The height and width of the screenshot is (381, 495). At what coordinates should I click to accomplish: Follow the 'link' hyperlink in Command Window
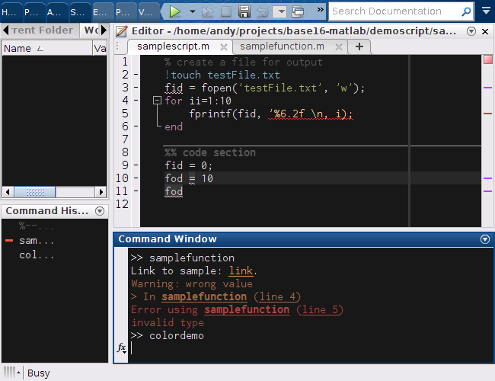(241, 271)
